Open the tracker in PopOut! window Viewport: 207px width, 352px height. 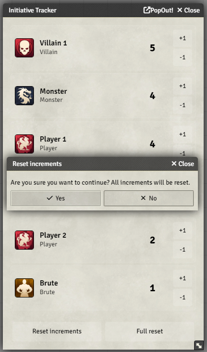158,10
